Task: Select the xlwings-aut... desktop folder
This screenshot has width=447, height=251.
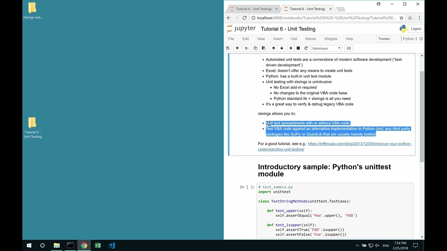Action: (32, 10)
